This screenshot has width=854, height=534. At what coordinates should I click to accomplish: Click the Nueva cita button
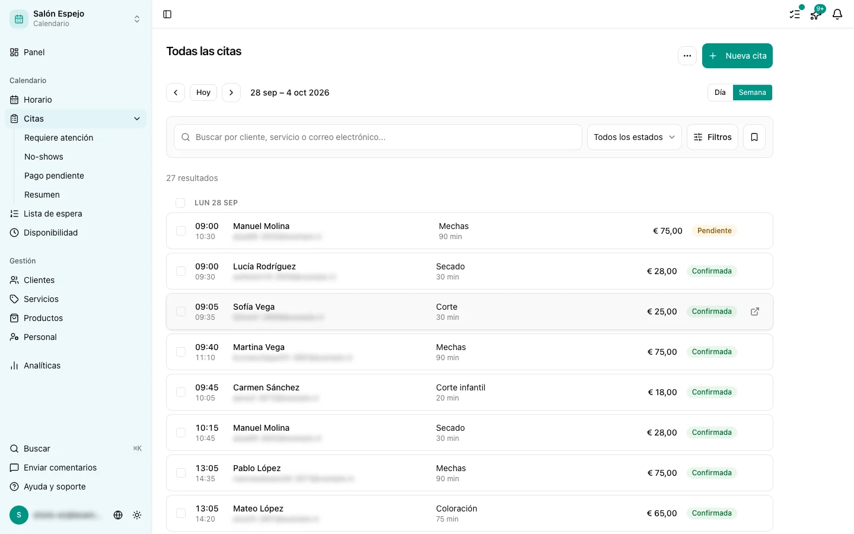coord(737,56)
